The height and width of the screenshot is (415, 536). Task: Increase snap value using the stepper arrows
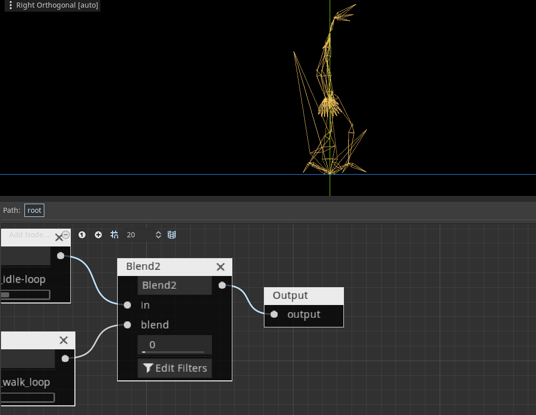[158, 232]
